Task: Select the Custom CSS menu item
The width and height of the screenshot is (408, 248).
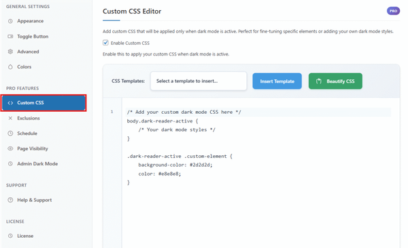Action: click(x=44, y=103)
